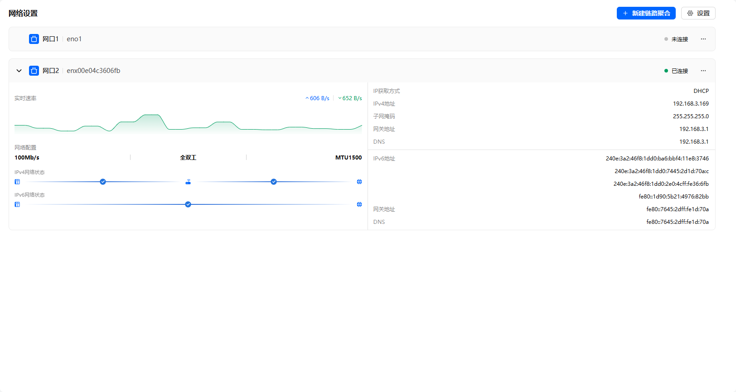Click the 网口1 ethernet port icon
This screenshot has width=736, height=392.
(34, 39)
